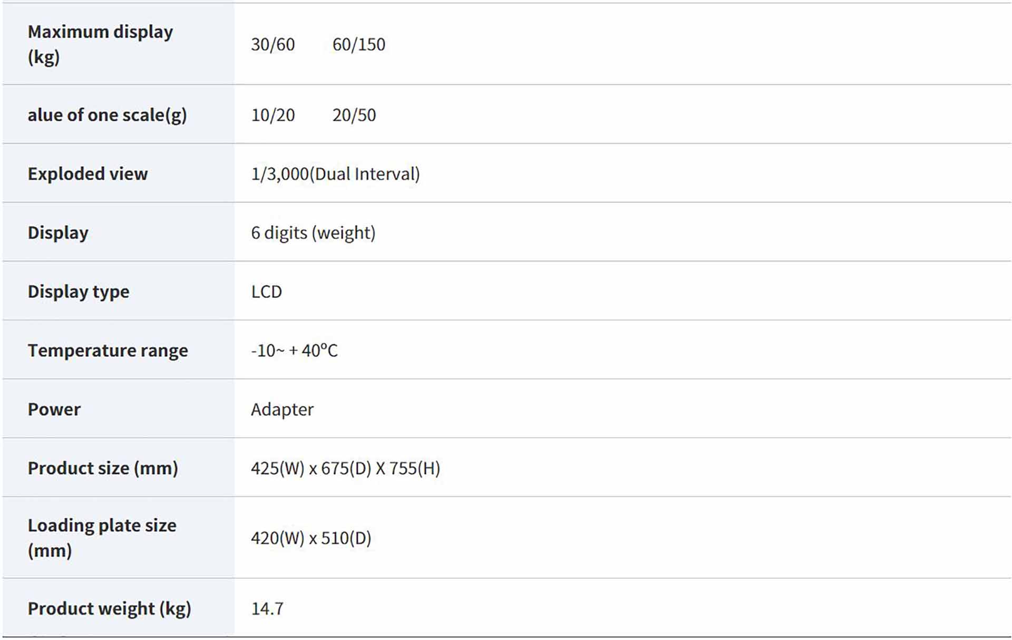
Task: Click the "6 digits (weight)" value
Action: pyautogui.click(x=313, y=232)
